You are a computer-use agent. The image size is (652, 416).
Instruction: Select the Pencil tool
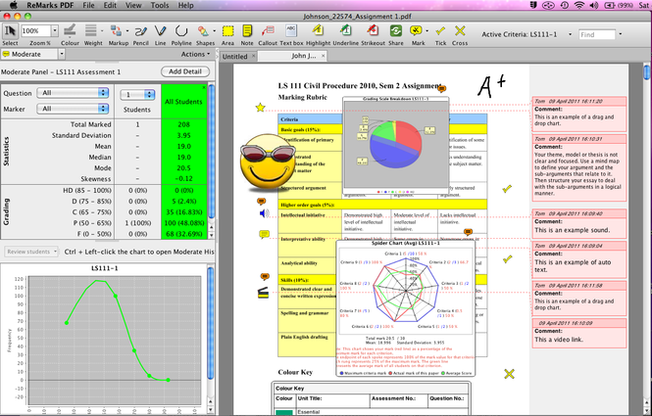(x=140, y=35)
